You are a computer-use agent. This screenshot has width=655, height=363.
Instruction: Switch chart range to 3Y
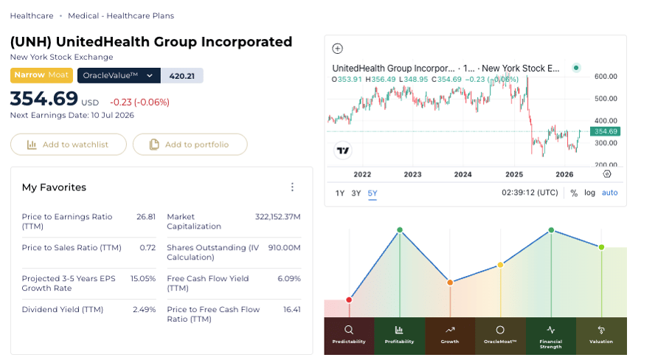pyautogui.click(x=356, y=193)
